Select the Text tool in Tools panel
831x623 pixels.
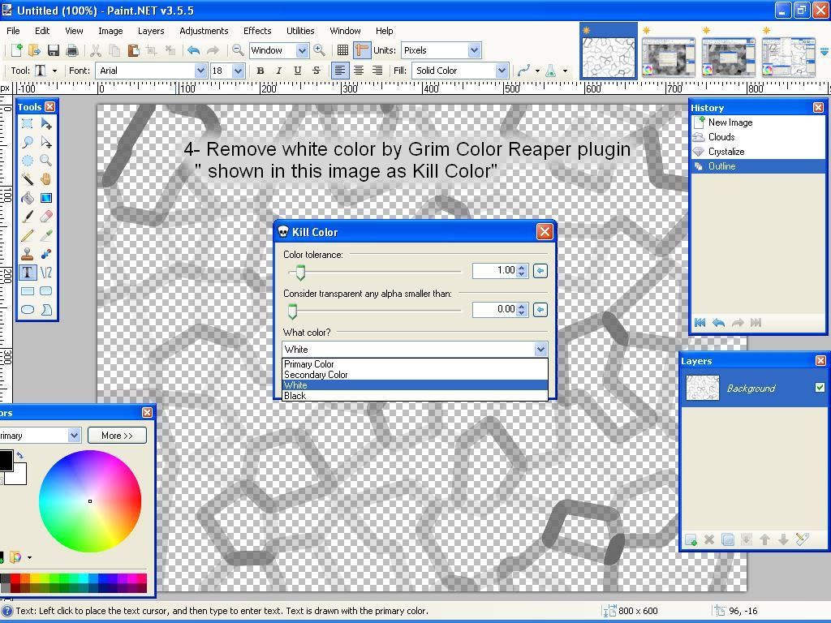[x=27, y=273]
